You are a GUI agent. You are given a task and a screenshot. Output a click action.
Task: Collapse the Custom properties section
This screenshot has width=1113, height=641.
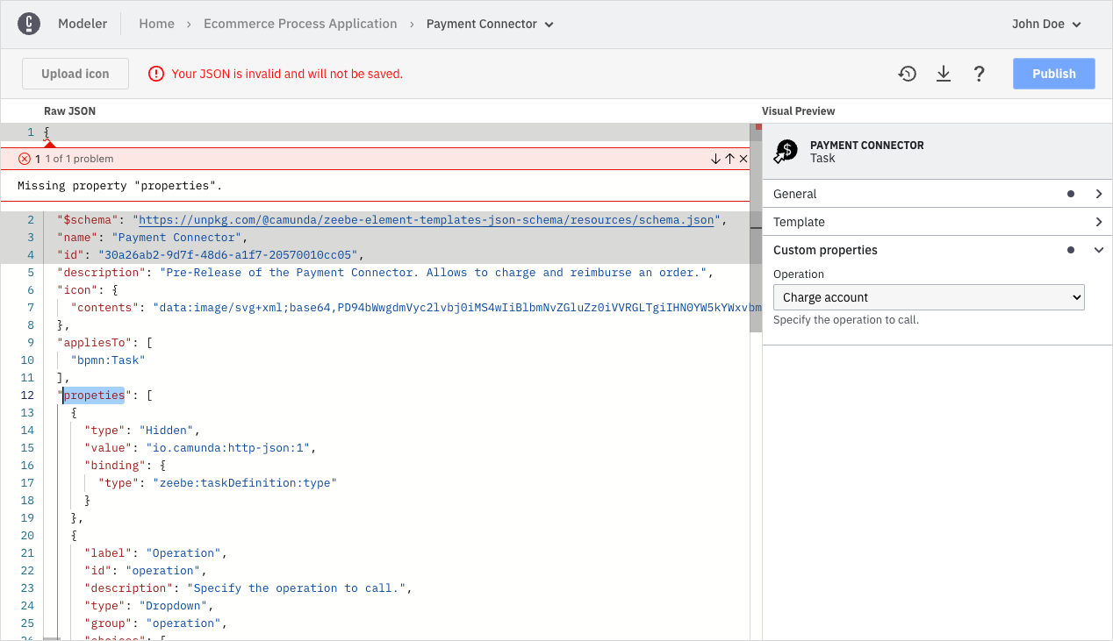coord(1098,250)
